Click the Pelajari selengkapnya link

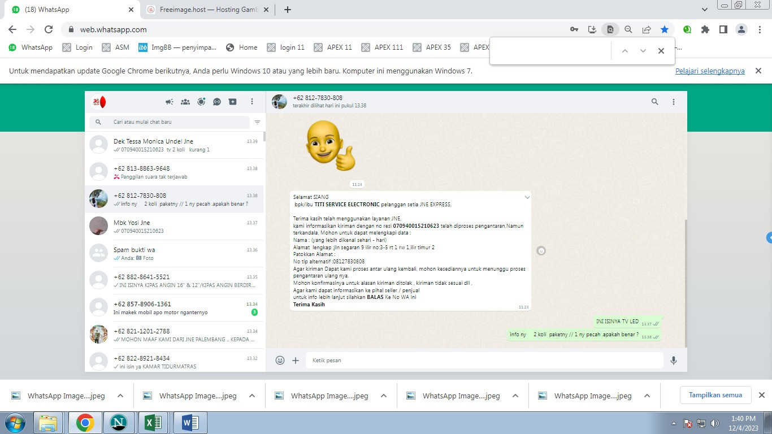tap(710, 71)
